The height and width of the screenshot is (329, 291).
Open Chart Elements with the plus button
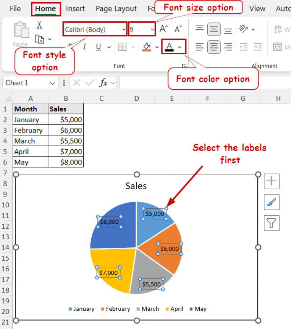272,182
